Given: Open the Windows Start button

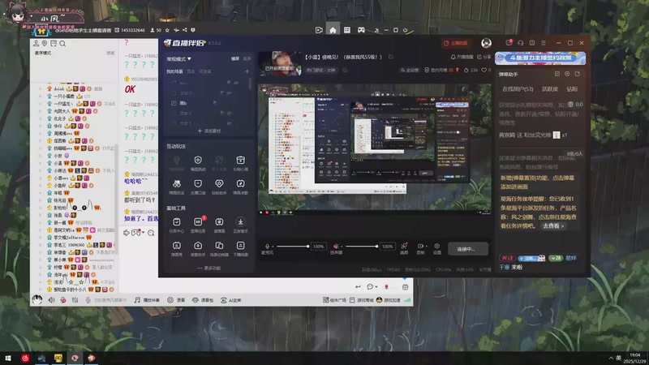Looking at the screenshot, I should click(8, 358).
